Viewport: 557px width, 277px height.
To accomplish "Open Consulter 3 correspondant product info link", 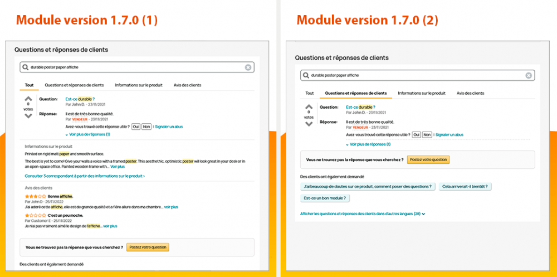I will (85, 176).
